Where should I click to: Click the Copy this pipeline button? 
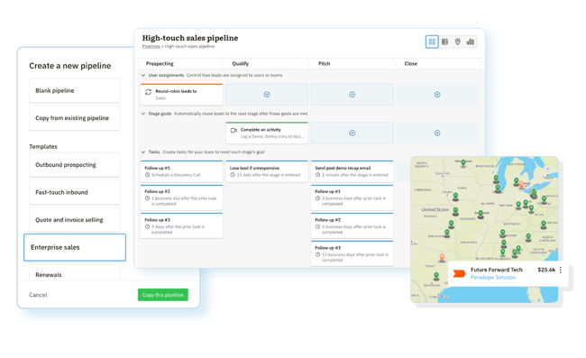point(163,295)
